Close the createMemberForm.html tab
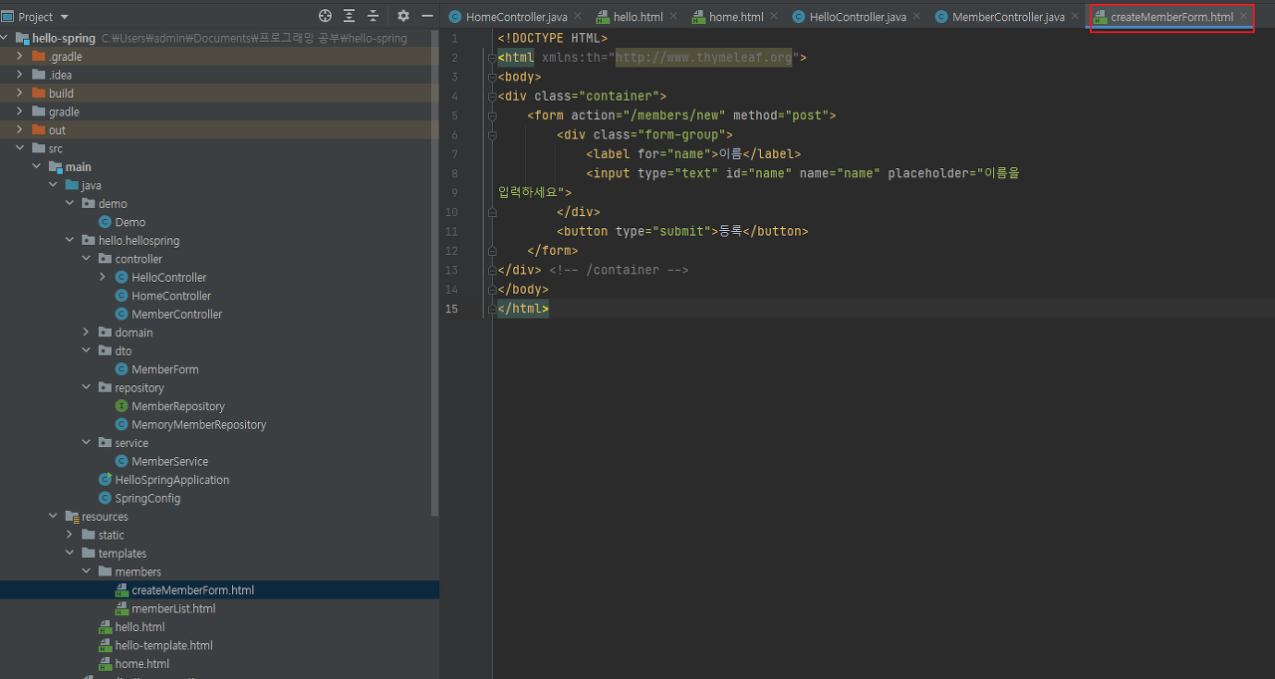1275x679 pixels. click(x=1243, y=16)
